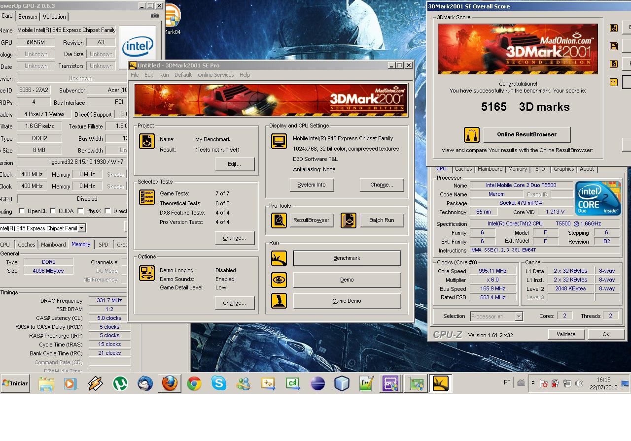Click the Display and CPU Settings monitor icon
Image resolution: width=631 pixels, height=441 pixels.
pos(279,141)
